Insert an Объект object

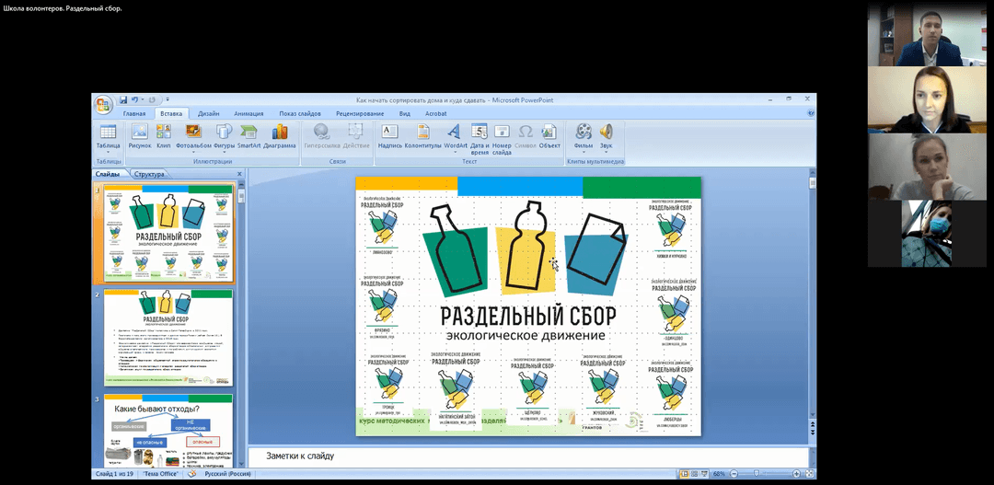pyautogui.click(x=549, y=136)
